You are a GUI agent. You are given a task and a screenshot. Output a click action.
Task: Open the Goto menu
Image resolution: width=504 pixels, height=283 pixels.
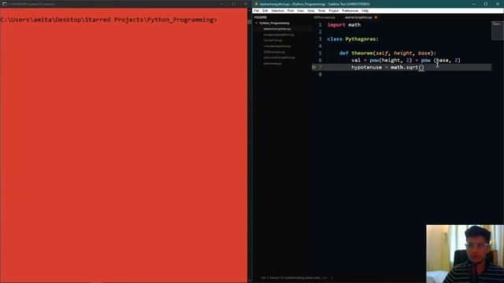311,10
